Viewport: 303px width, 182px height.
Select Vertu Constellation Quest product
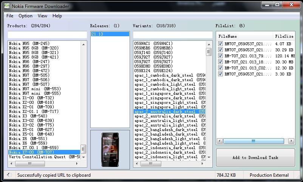click(x=44, y=157)
